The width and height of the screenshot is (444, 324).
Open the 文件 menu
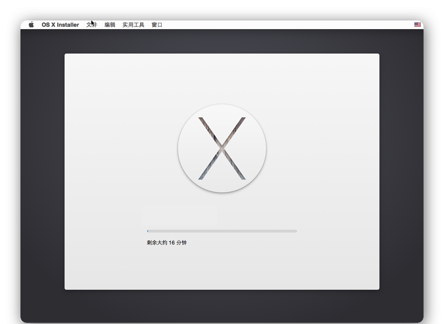point(92,25)
